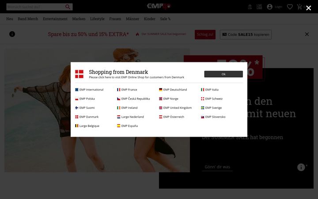This screenshot has height=199, width=318.
Task: Select EMP International shop link
Action: pyautogui.click(x=89, y=89)
